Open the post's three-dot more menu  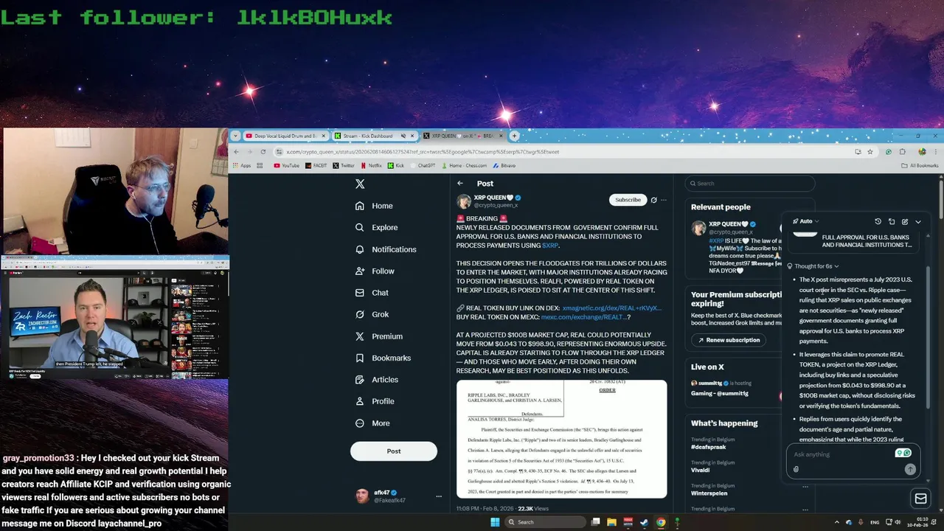(x=663, y=200)
